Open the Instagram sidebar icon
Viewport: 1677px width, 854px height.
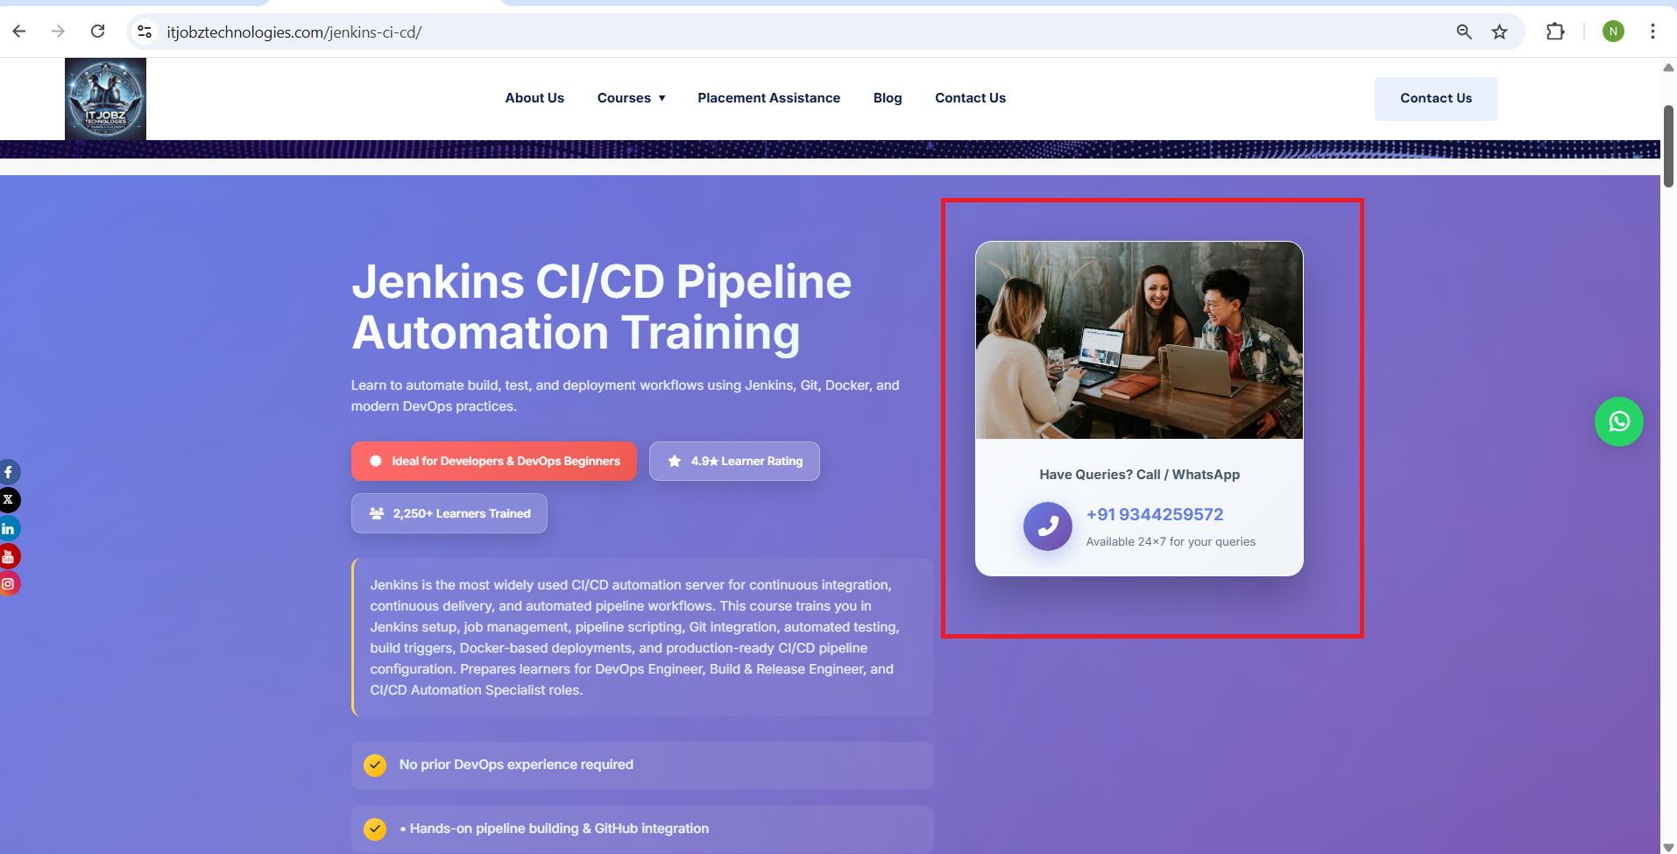(9, 583)
